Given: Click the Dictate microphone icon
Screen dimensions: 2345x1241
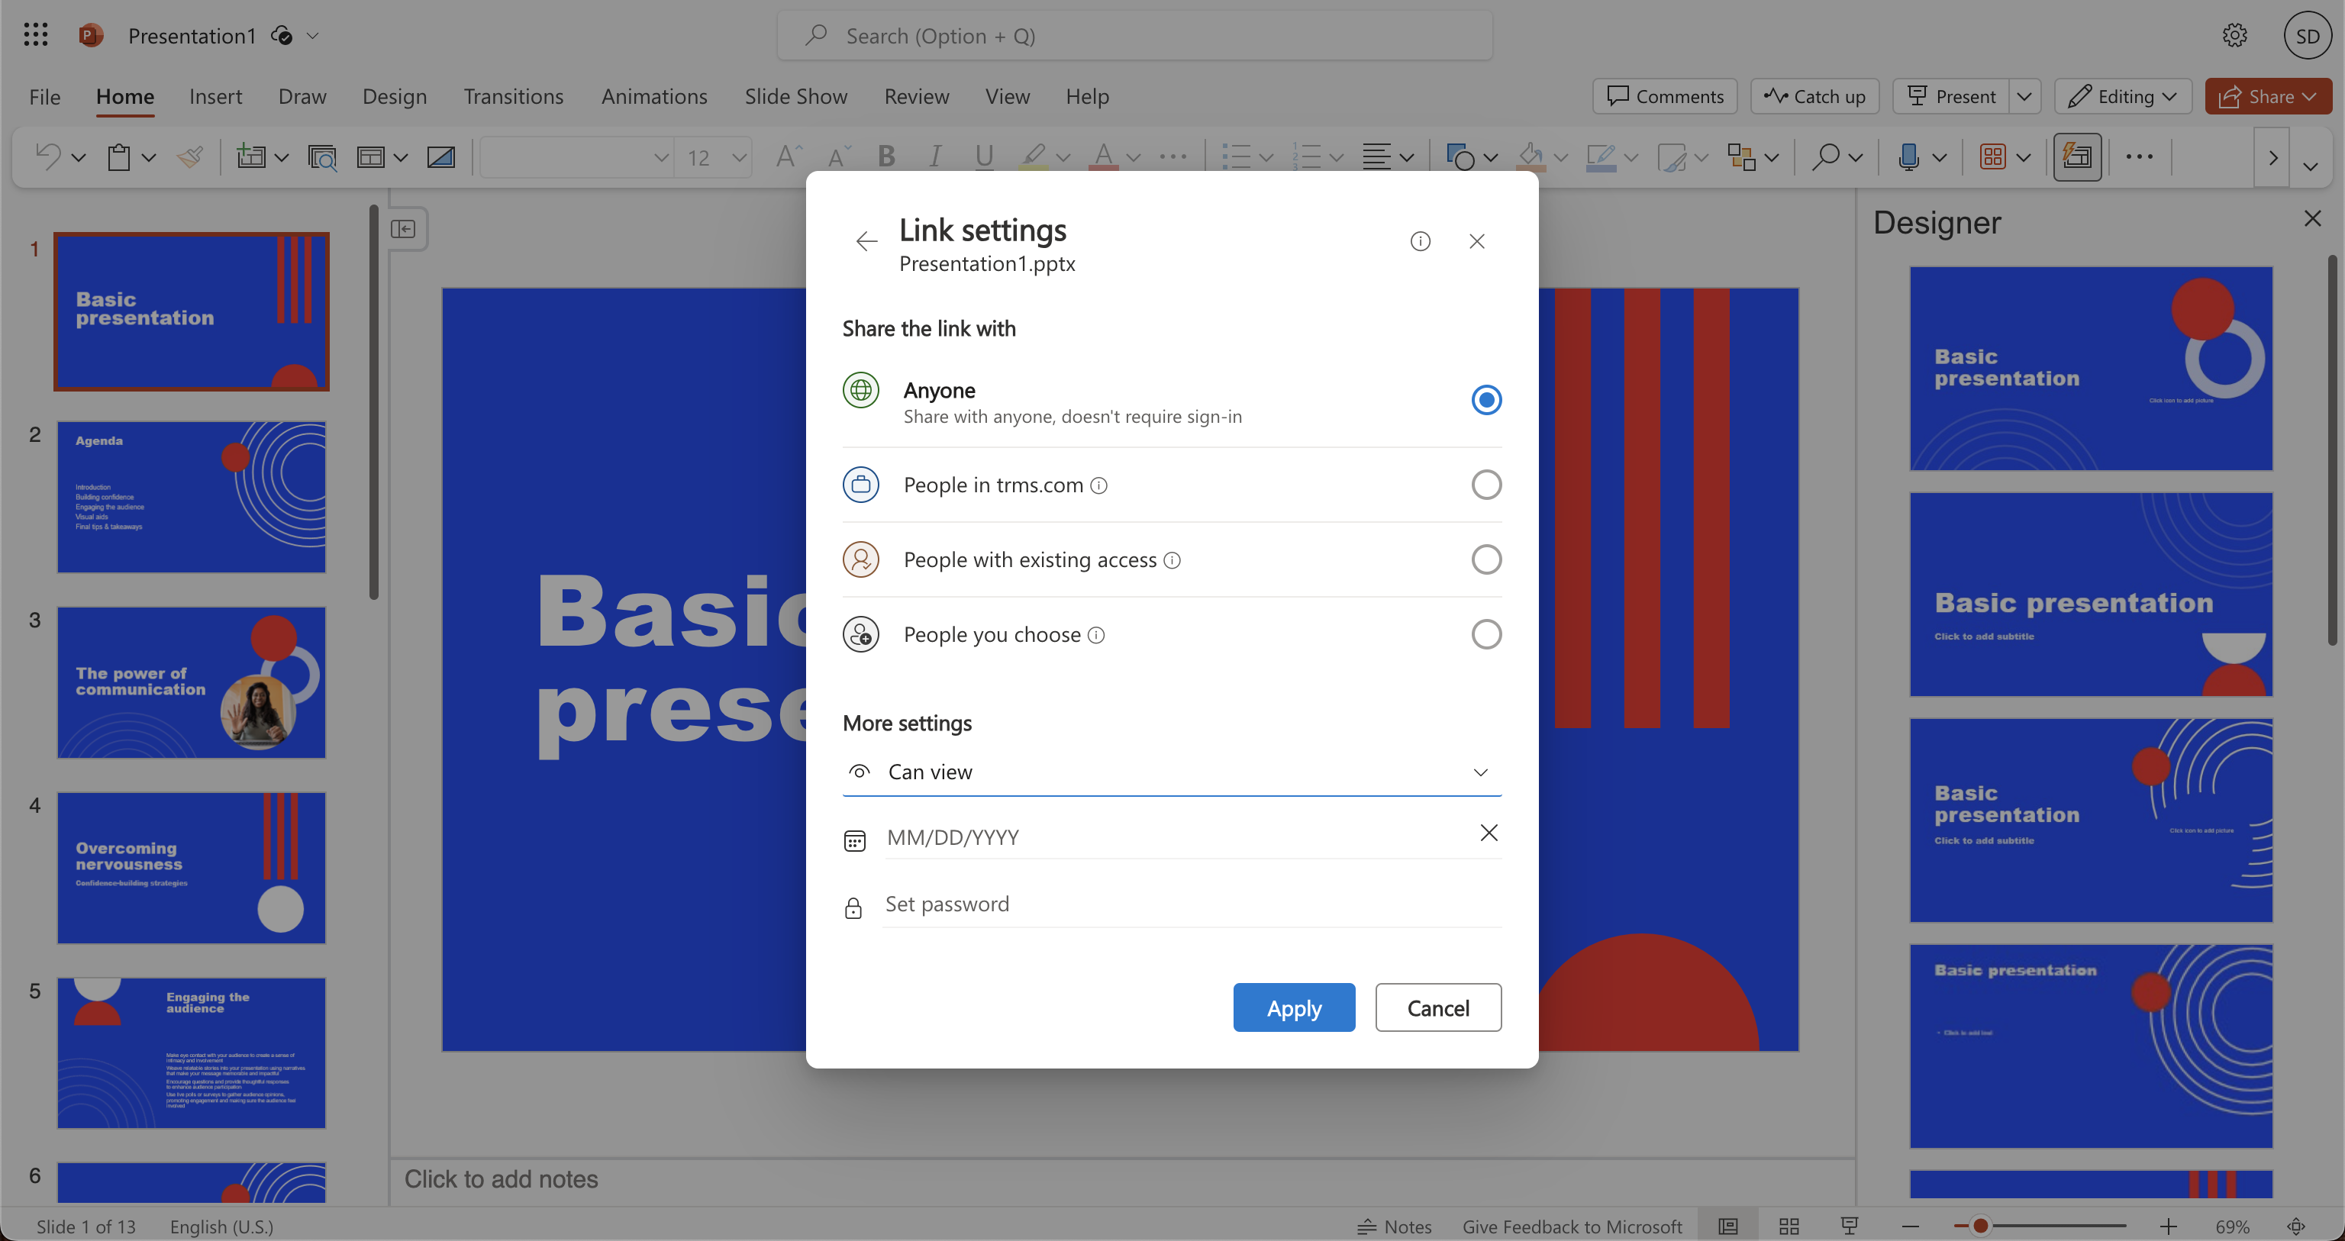Looking at the screenshot, I should (1909, 156).
